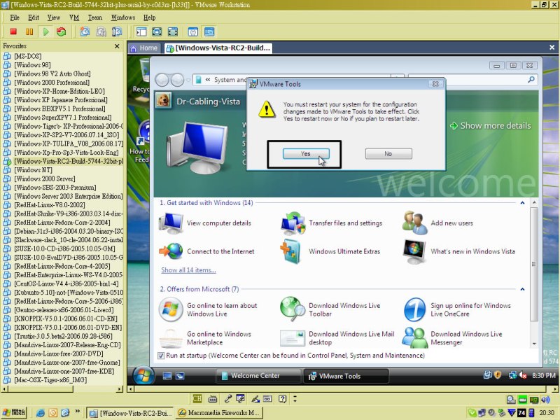The width and height of the screenshot is (560, 420).
Task: Click Show Desktop in Vista quick launch
Action: coord(167,376)
